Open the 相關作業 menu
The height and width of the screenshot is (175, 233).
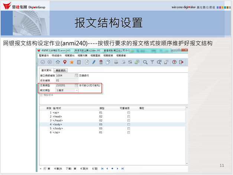pyautogui.click(x=82, y=56)
